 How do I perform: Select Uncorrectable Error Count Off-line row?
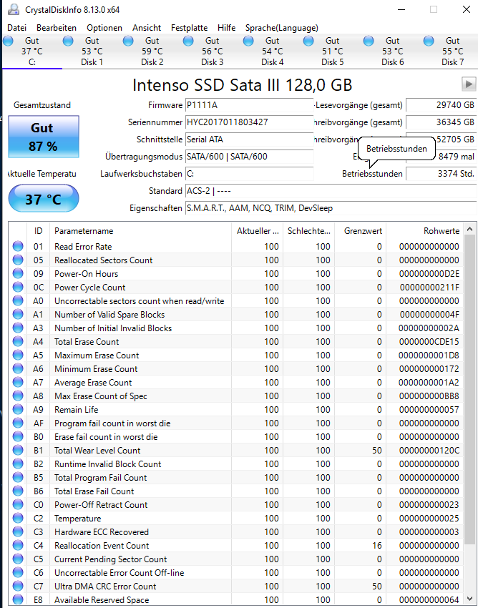point(236,572)
